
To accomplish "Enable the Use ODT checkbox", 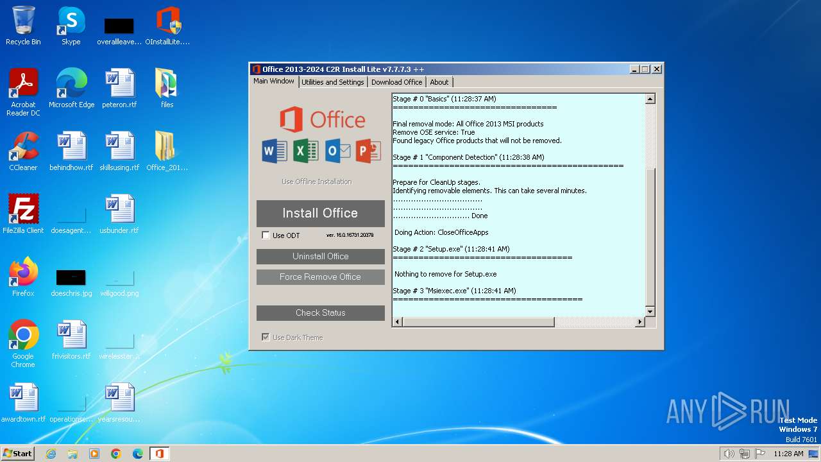I will tap(266, 235).
